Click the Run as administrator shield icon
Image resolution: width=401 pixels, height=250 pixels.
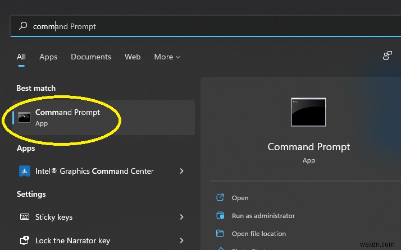pos(220,215)
